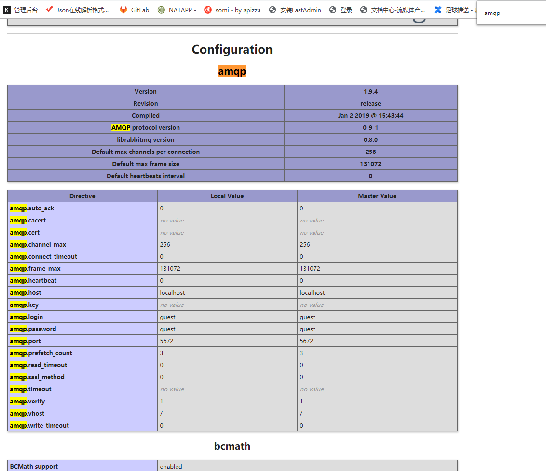Viewport: 546px width, 471px height.
Task: Select the amqp.timeout directive
Action: tap(31, 389)
